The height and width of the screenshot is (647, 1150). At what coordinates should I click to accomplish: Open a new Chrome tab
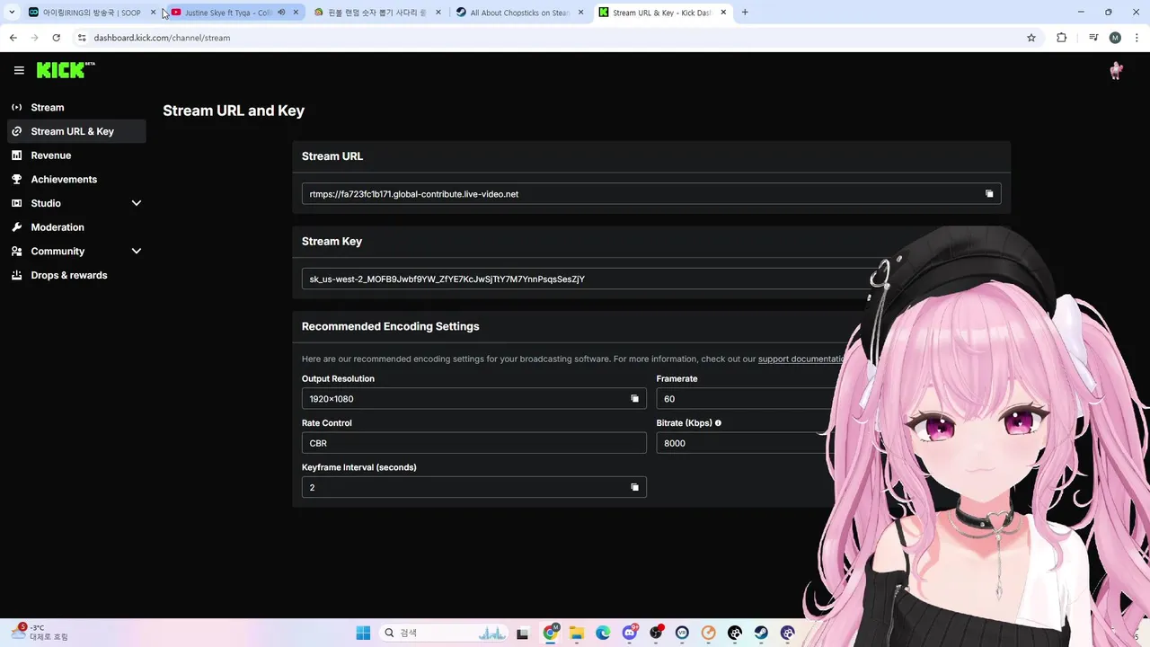tap(745, 13)
